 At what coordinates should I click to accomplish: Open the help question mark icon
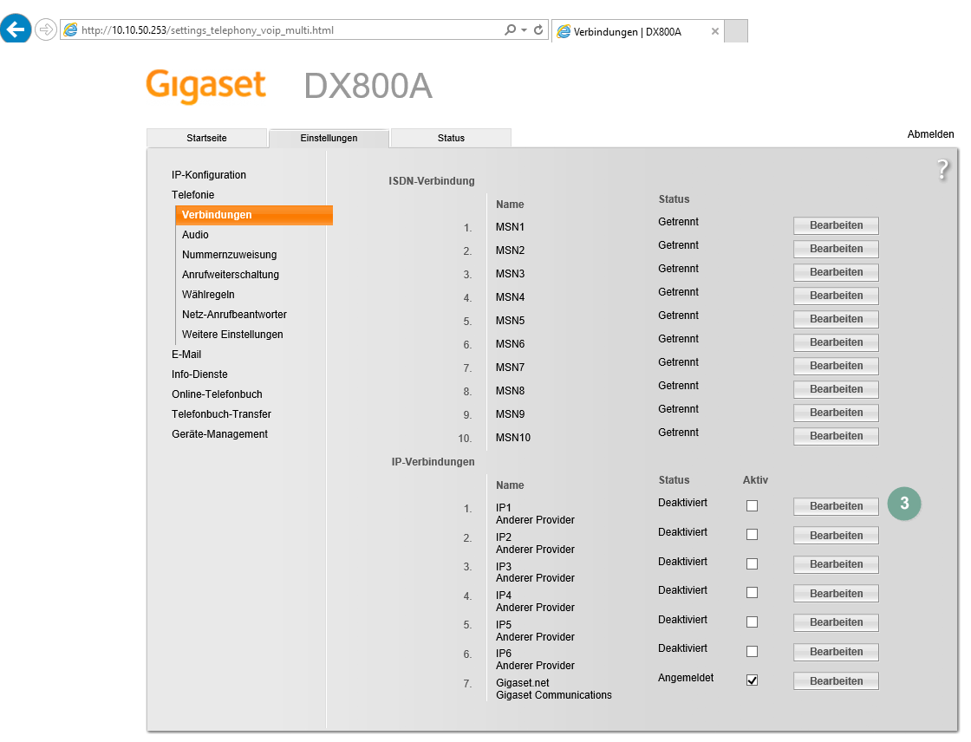tap(942, 170)
